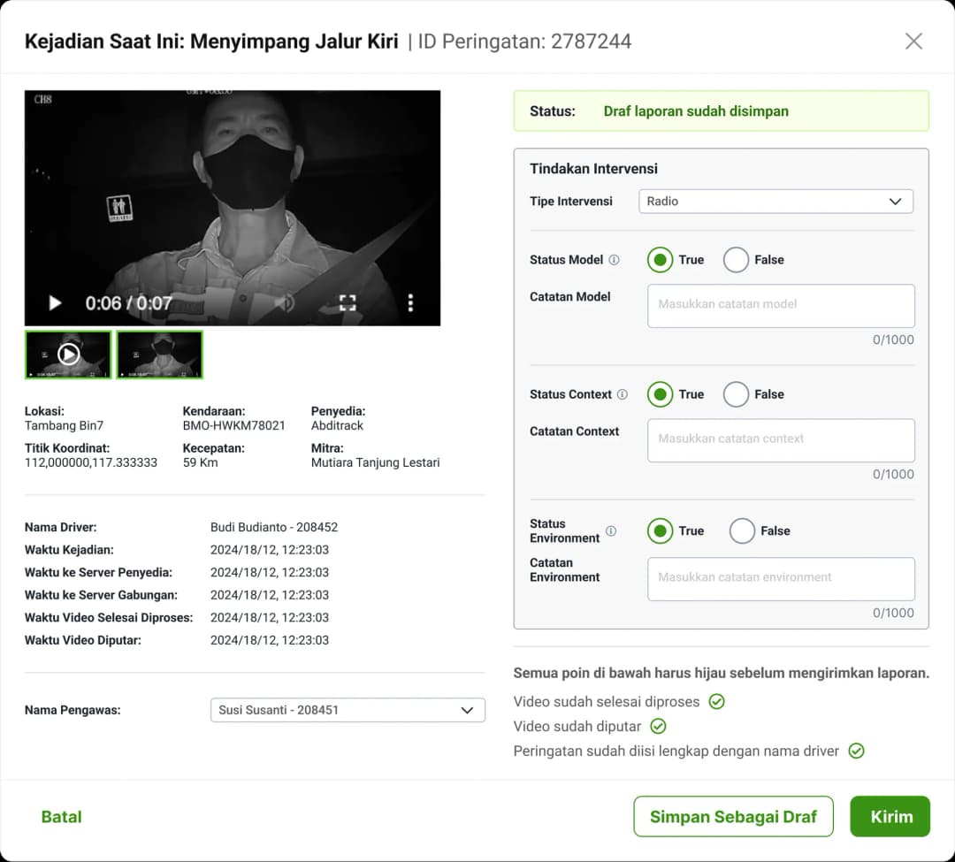Select first video thumbnail with play icon

tap(68, 355)
